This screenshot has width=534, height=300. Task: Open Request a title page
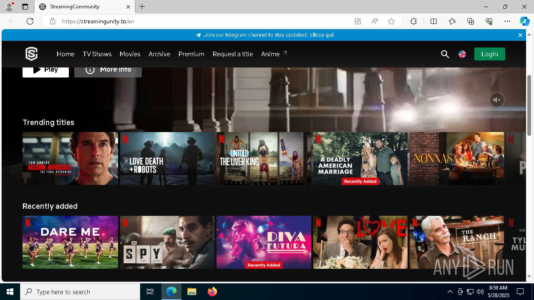pyautogui.click(x=233, y=54)
